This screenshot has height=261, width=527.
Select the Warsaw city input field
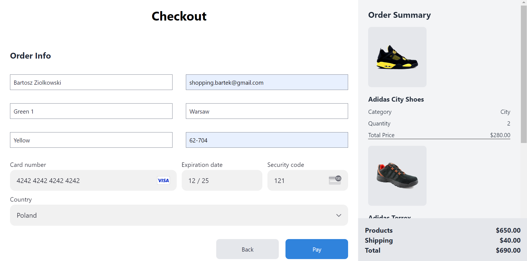tap(267, 111)
